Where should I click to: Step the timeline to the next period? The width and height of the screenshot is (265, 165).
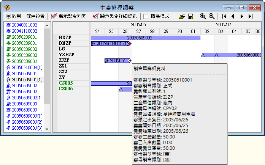tap(242, 16)
